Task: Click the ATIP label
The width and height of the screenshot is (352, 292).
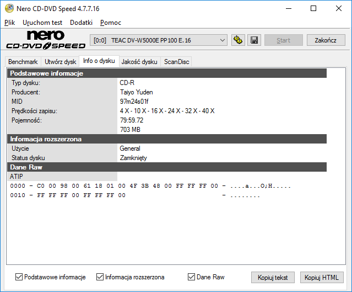Action: pos(16,177)
